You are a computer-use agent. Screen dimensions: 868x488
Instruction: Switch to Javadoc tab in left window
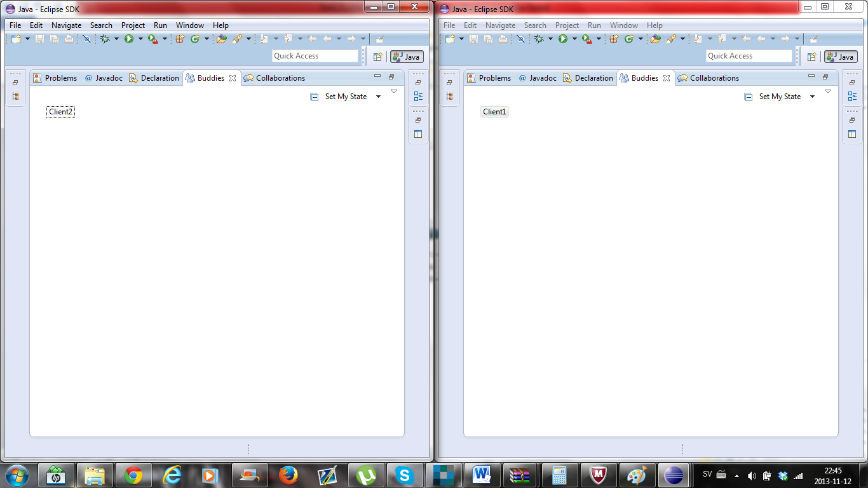[x=104, y=78]
